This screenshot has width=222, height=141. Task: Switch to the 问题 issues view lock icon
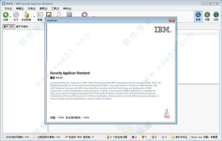(207, 14)
